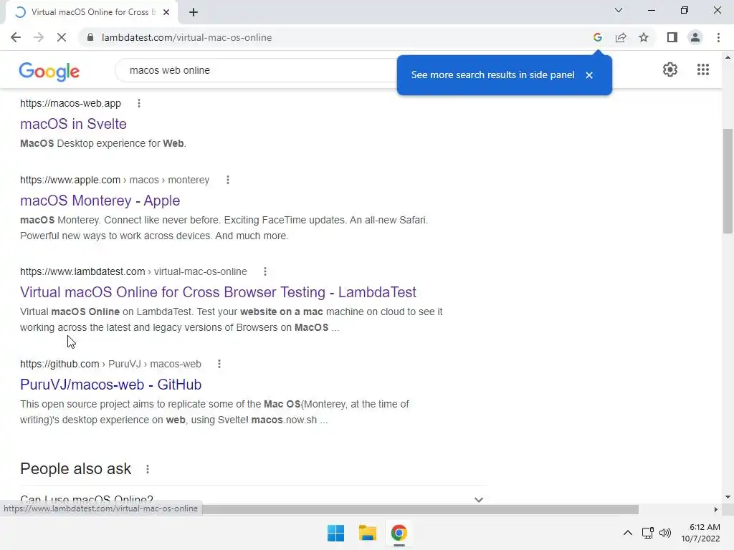The width and height of the screenshot is (734, 550).
Task: Open File Explorer from taskbar
Action: click(368, 533)
